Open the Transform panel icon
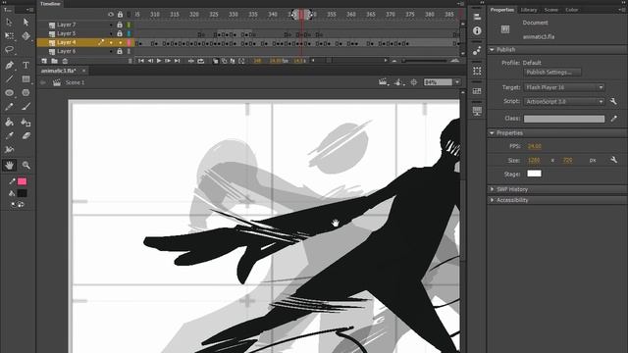Screen dimensions: 628x353 [x=477, y=71]
